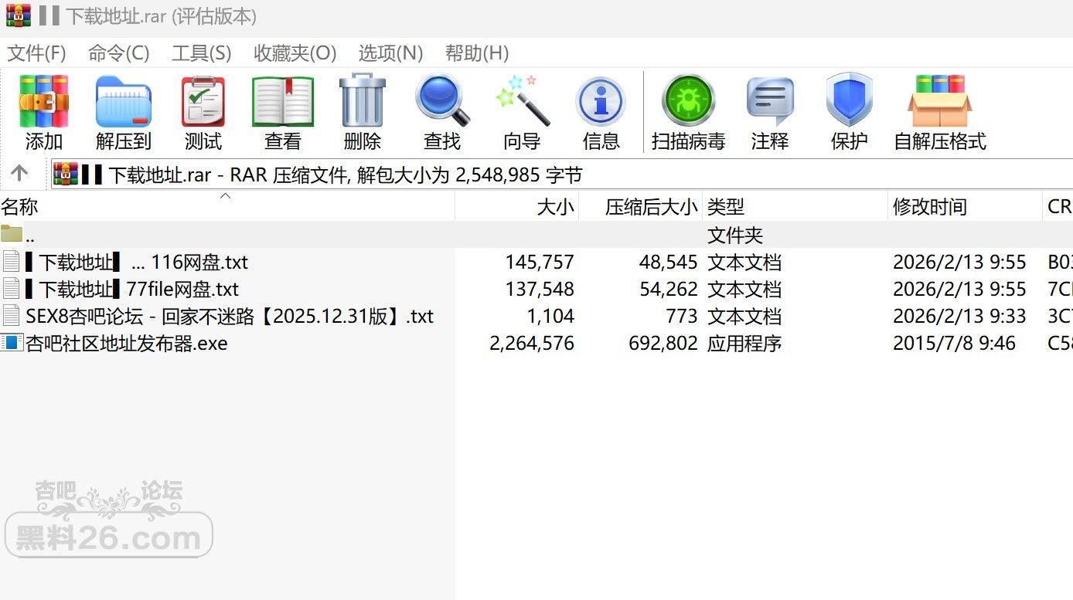Click the archive icon in the address bar
Screen dimensions: 1073x600
(66, 175)
